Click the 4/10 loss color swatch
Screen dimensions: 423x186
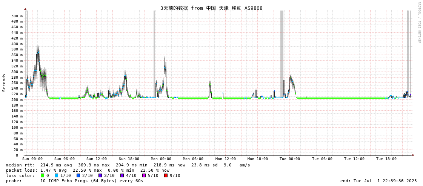(x=122, y=176)
